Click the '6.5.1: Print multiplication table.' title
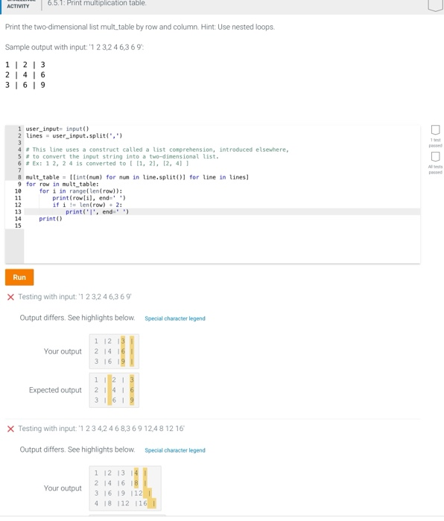This screenshot has height=521, width=444. click(97, 3)
